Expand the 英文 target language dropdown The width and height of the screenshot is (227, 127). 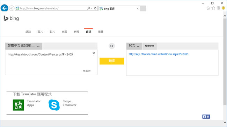[x=134, y=46]
